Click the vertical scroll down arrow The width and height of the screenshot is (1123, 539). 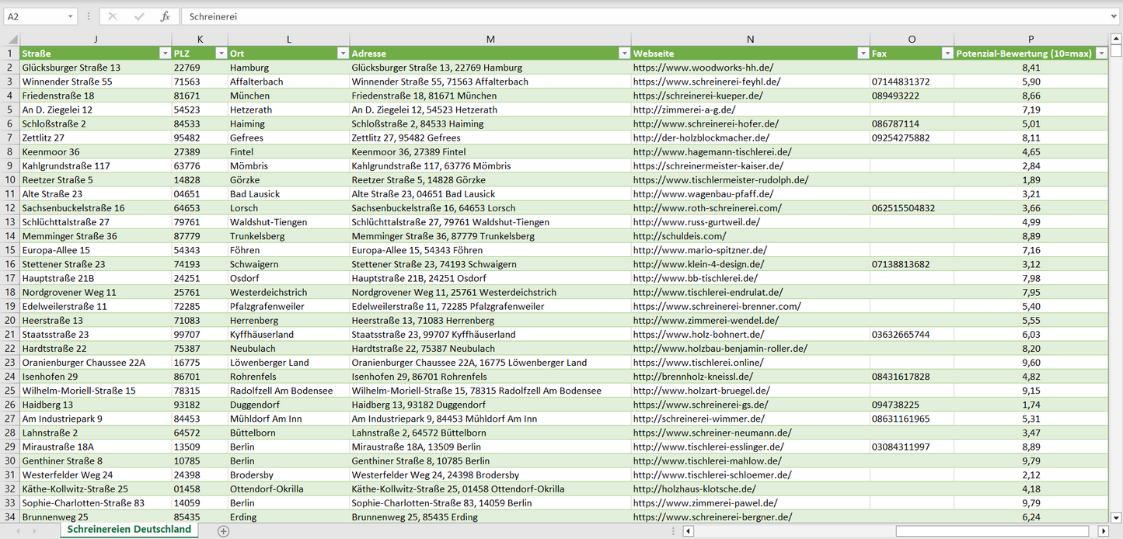pos(1116,516)
